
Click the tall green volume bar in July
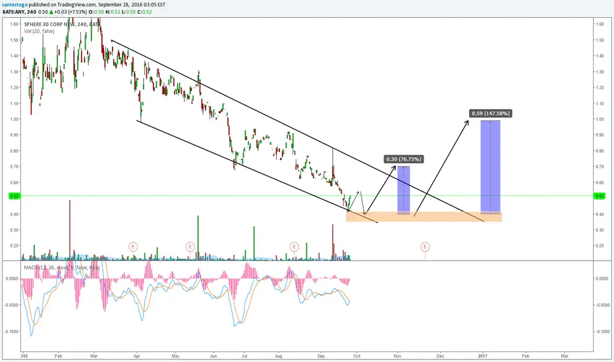(254, 243)
